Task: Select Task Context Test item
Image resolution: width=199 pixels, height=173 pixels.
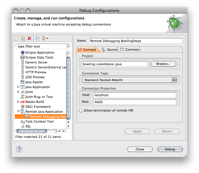Action: [39, 121]
